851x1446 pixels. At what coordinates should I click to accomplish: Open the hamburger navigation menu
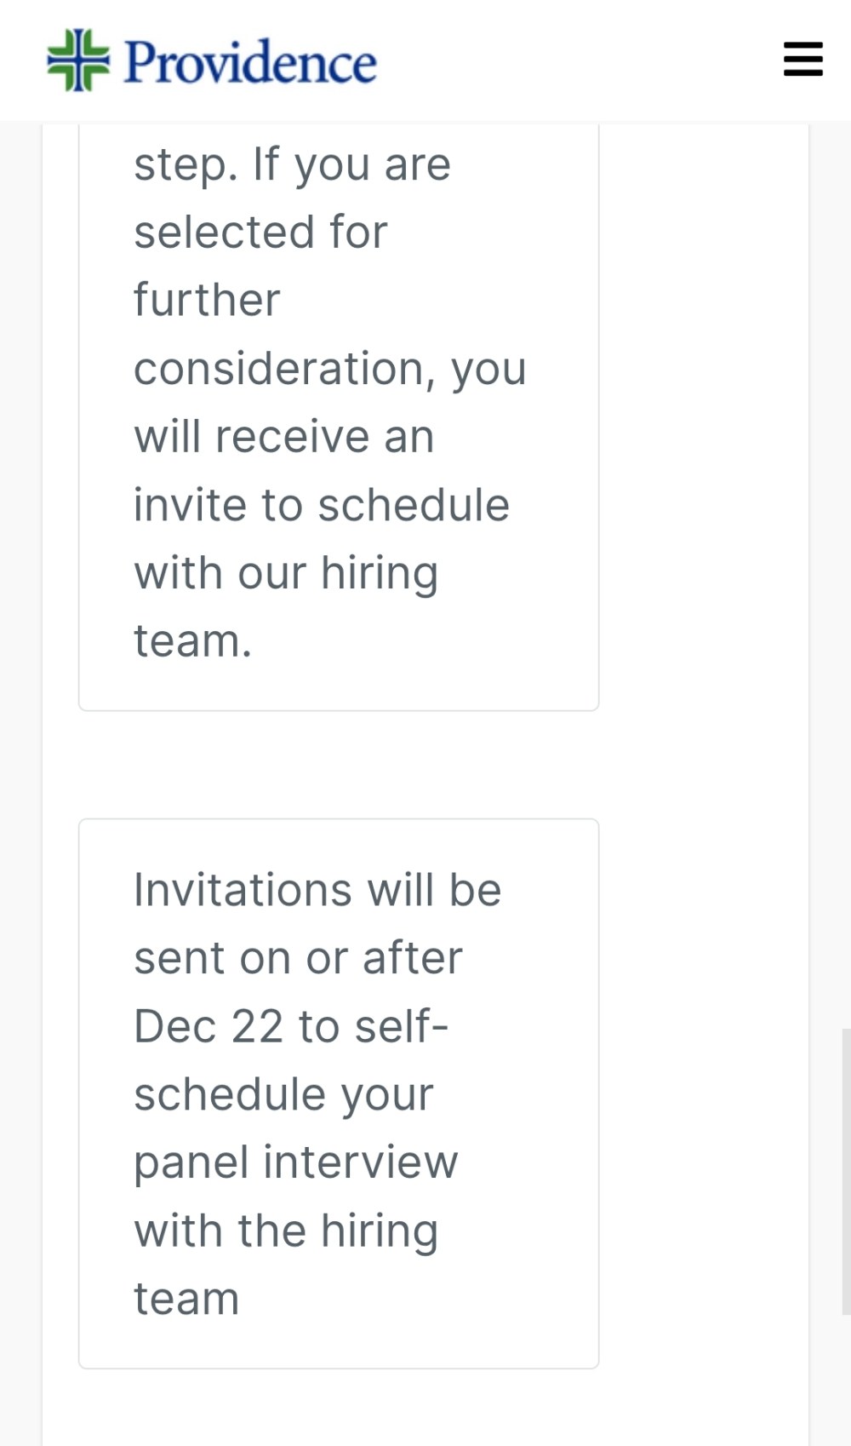(x=802, y=60)
